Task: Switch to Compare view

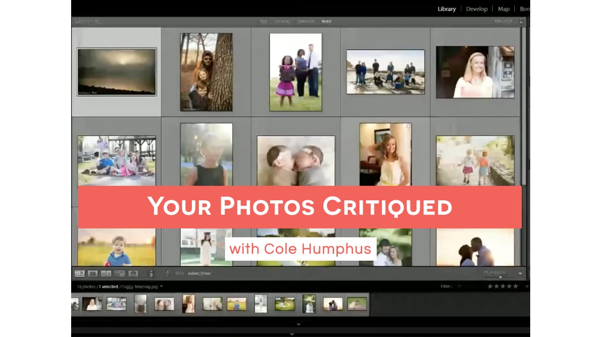Action: [x=106, y=273]
